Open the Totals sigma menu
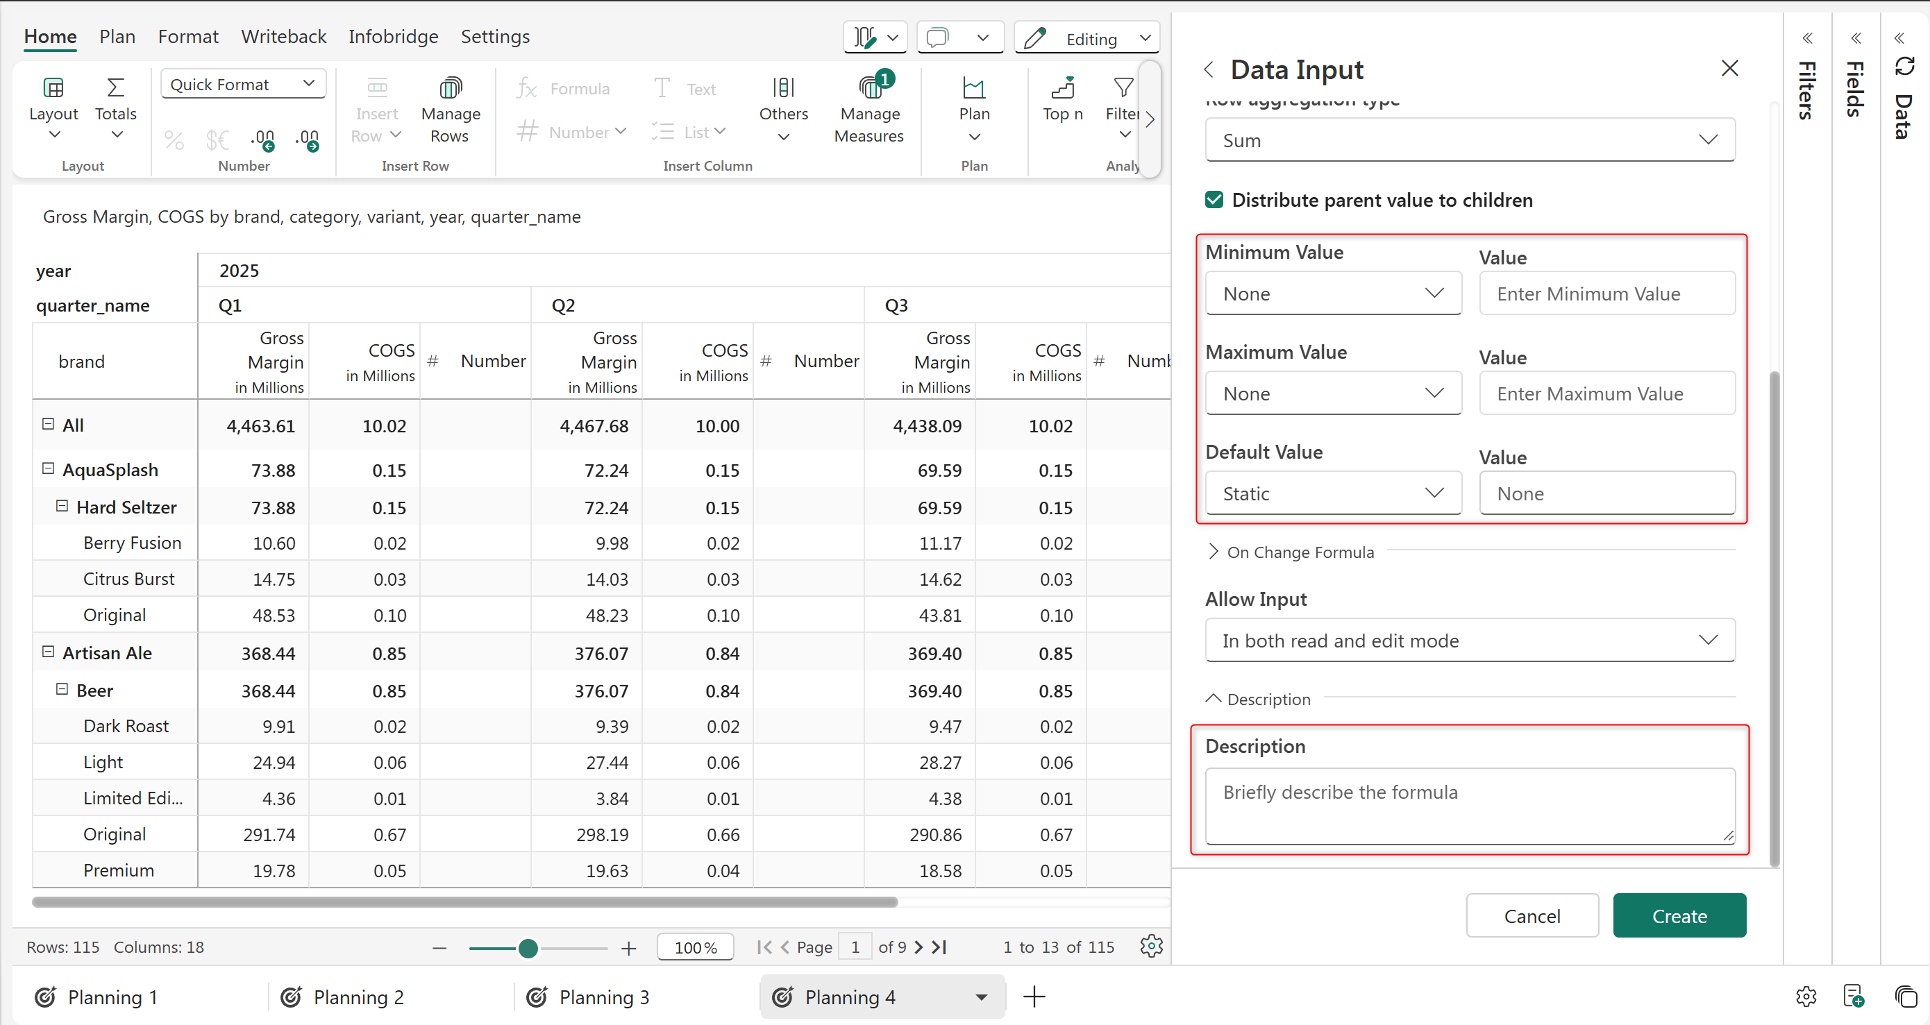This screenshot has height=1025, width=1930. [x=115, y=88]
